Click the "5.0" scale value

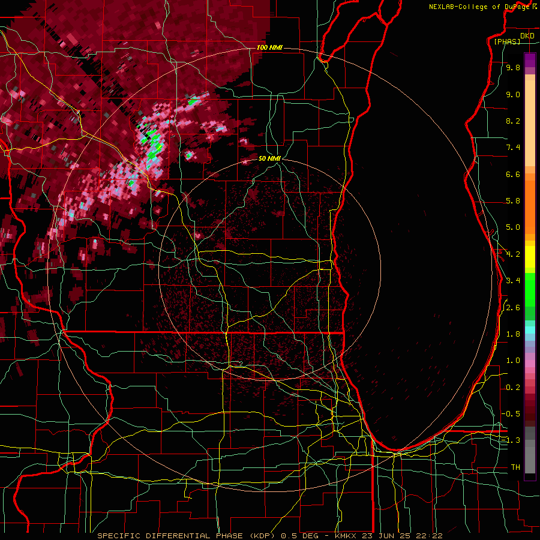(x=513, y=227)
